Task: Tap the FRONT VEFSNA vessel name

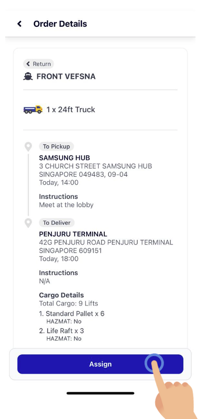Action: 66,77
